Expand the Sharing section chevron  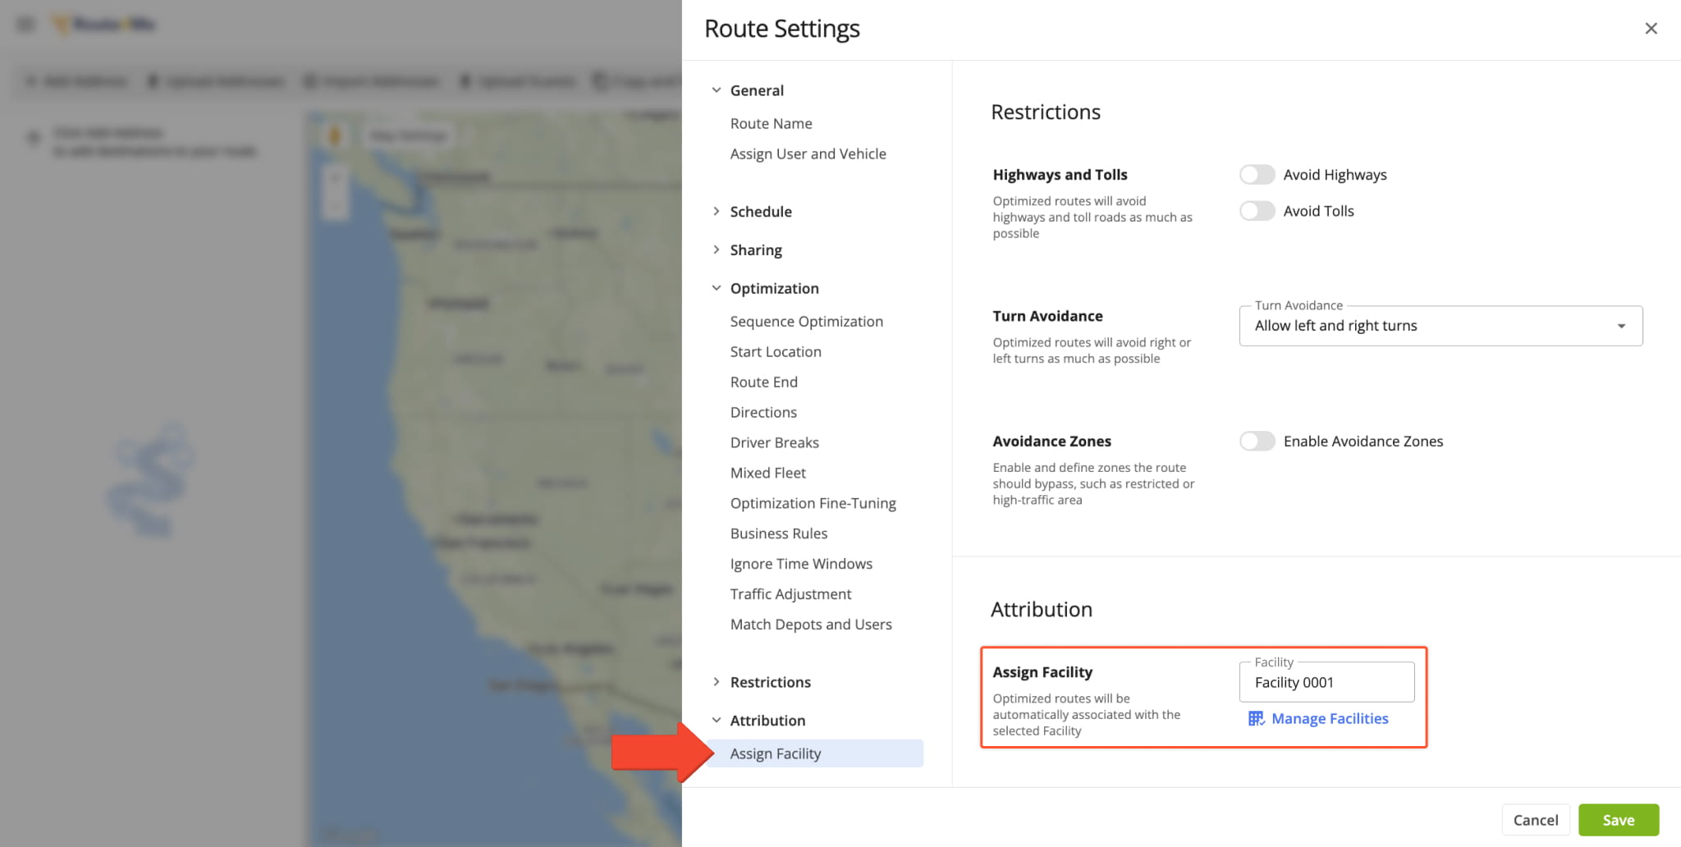[717, 250]
